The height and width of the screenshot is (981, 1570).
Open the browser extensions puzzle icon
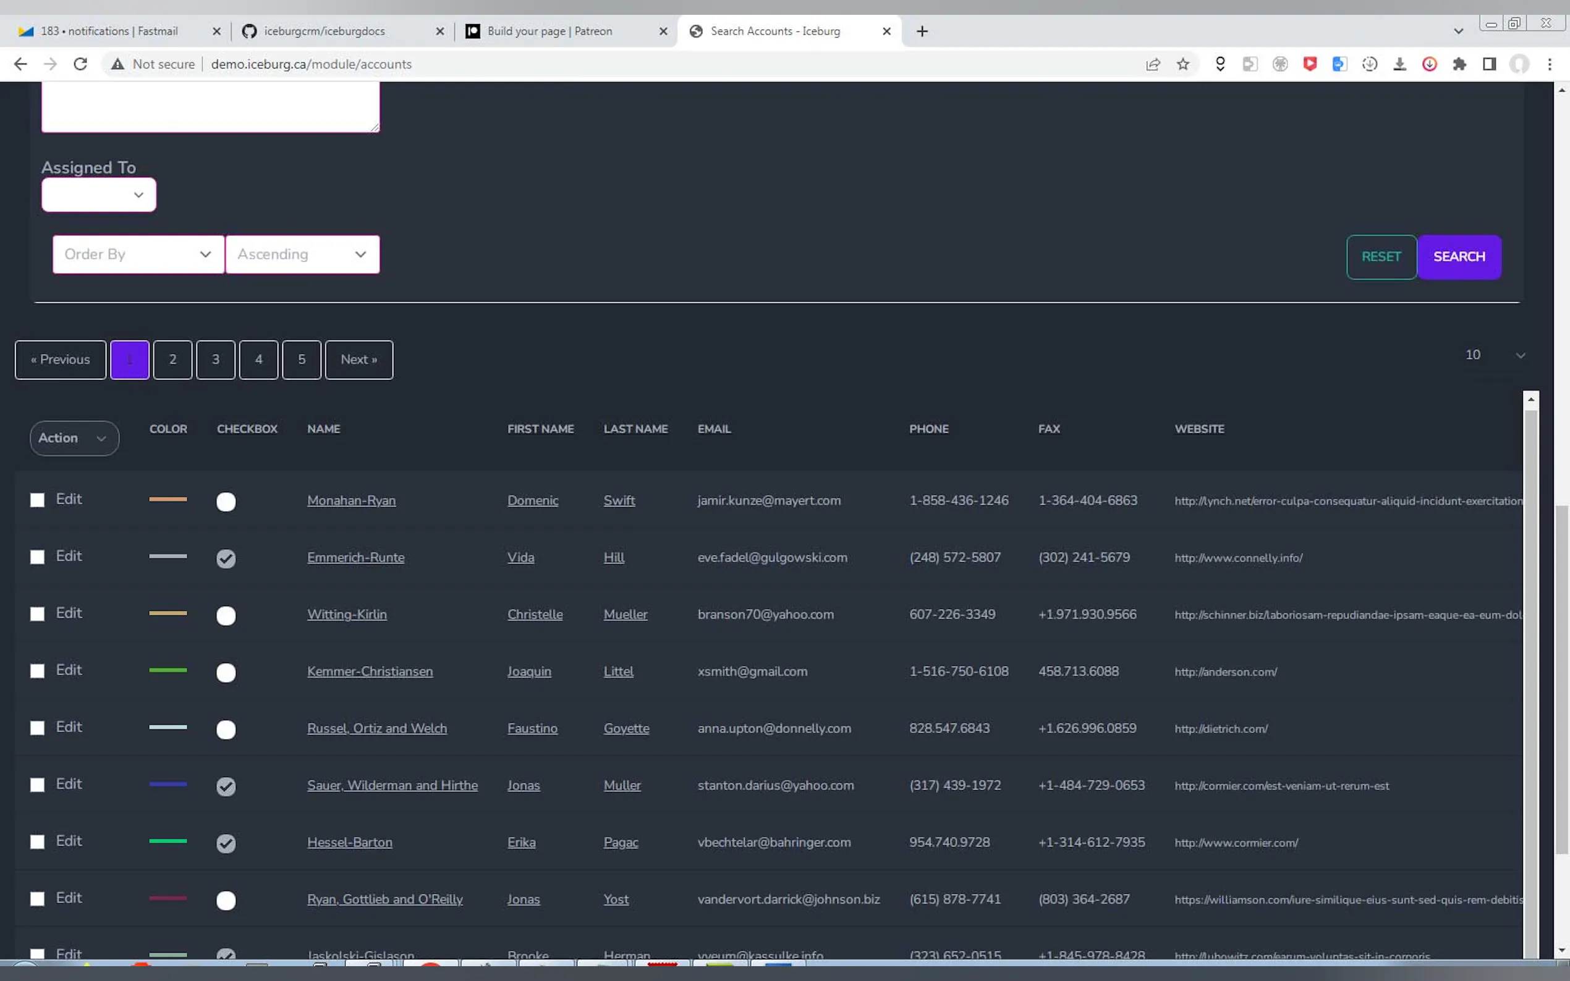pyautogui.click(x=1459, y=64)
